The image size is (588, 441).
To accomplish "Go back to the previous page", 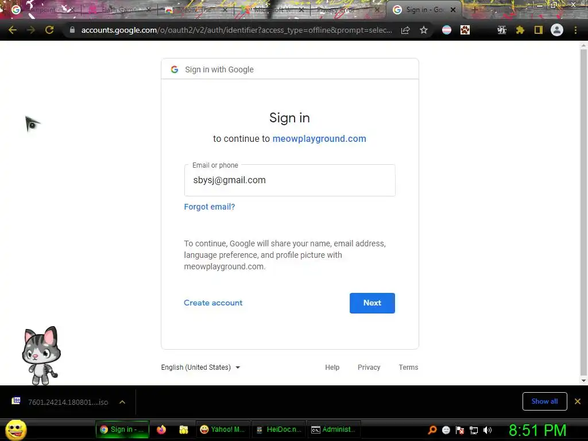I will click(x=13, y=30).
